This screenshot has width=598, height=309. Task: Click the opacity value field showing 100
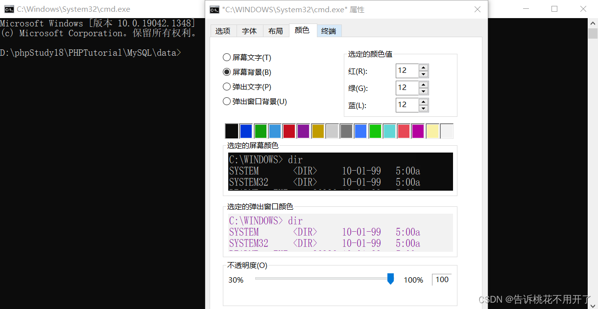pyautogui.click(x=442, y=280)
